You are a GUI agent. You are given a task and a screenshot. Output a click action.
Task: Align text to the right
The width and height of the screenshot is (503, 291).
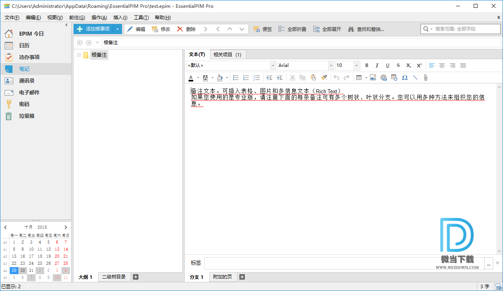(x=453, y=65)
